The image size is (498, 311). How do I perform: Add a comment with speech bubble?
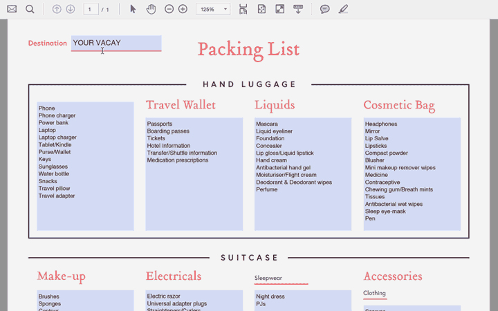pos(324,9)
